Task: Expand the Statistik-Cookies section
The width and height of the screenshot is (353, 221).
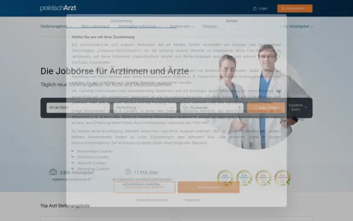Action: click(x=89, y=163)
